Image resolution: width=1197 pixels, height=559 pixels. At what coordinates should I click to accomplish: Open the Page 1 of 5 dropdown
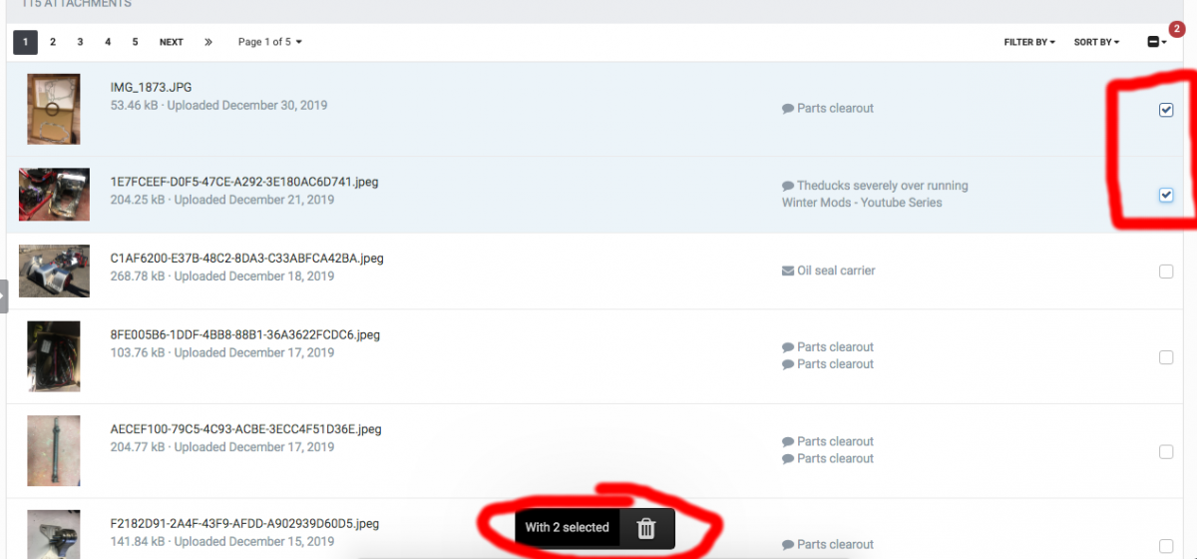click(x=269, y=42)
